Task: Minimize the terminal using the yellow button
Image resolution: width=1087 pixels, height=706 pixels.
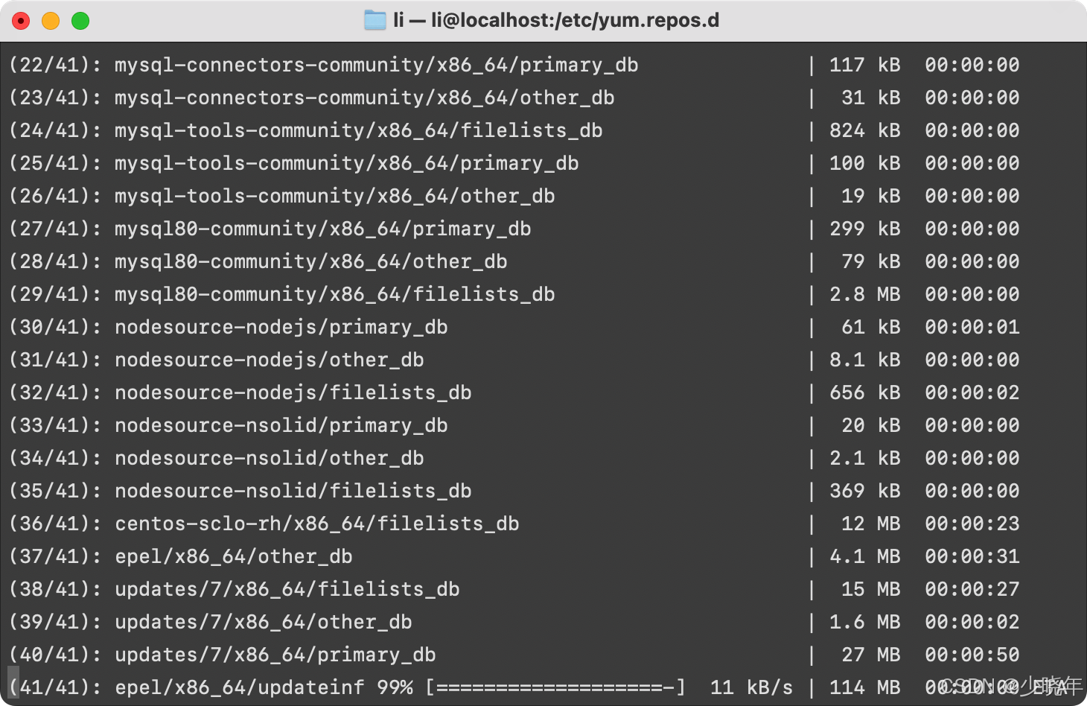Action: pyautogui.click(x=51, y=21)
